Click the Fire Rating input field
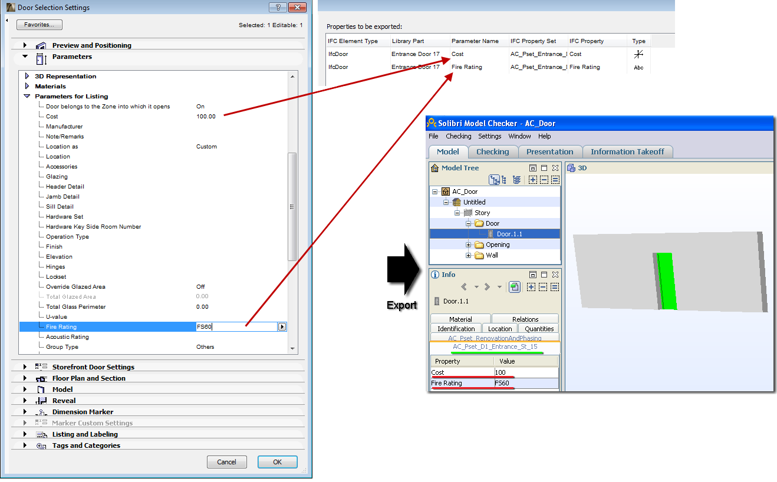The width and height of the screenshot is (777, 482). (236, 327)
